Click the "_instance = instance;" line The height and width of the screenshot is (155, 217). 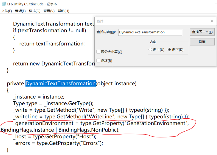(x=39, y=97)
